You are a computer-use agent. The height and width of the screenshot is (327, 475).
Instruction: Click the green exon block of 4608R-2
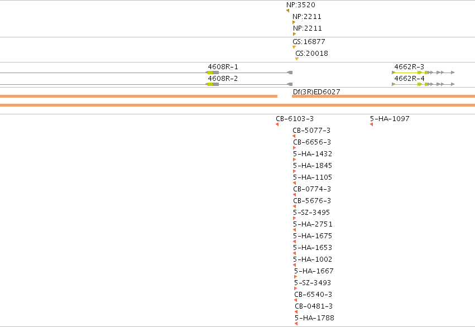[210, 84]
